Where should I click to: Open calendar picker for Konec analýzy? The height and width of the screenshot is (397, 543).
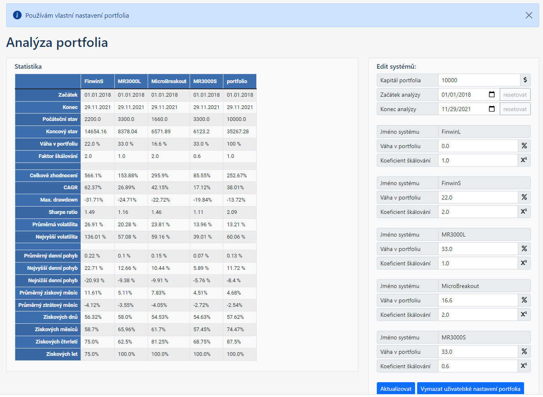(492, 109)
